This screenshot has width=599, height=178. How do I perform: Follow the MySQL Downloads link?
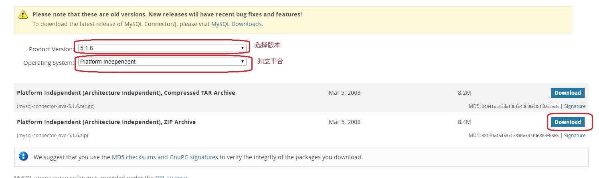[237, 24]
